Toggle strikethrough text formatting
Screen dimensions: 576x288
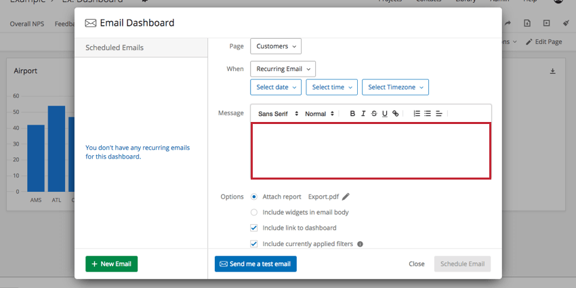pos(374,114)
